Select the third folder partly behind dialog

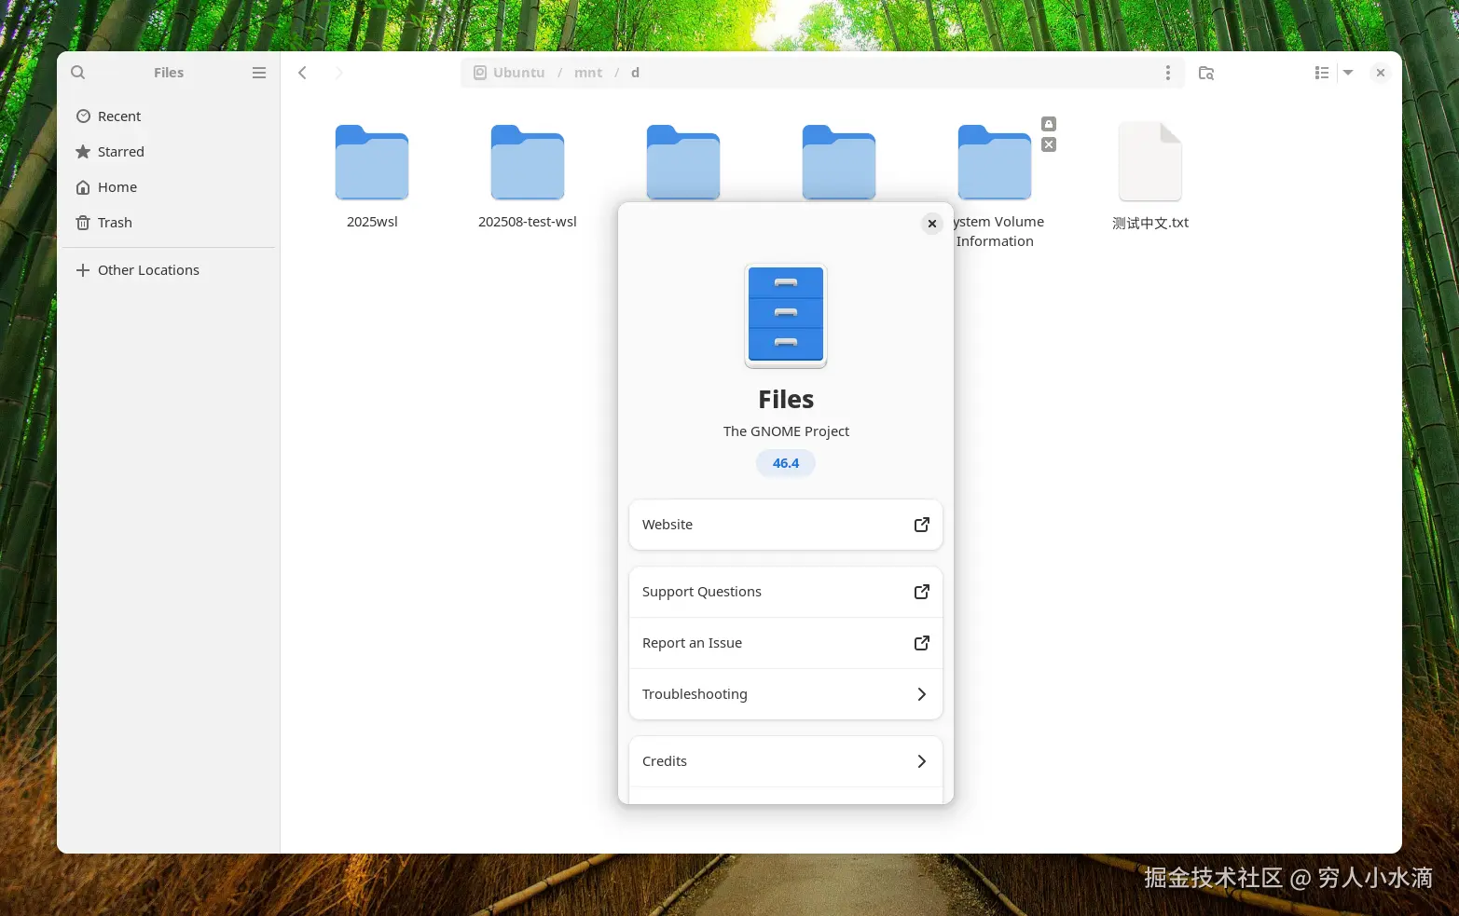(683, 160)
